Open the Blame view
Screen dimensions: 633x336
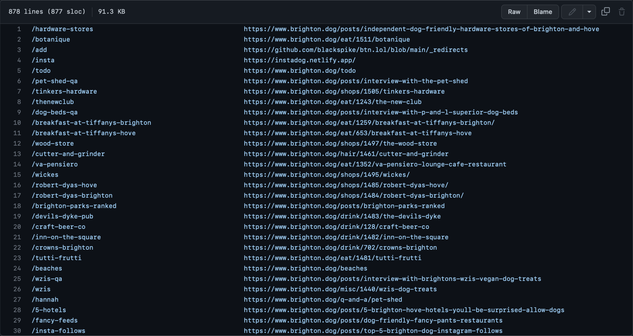pos(543,12)
